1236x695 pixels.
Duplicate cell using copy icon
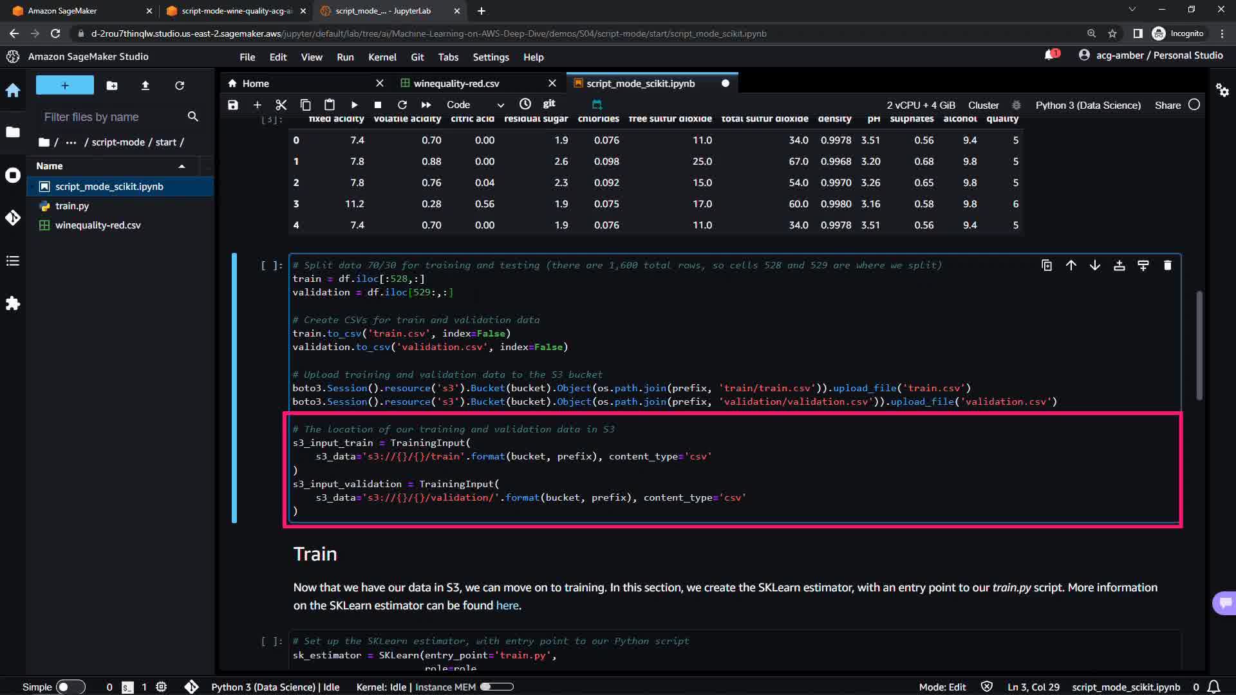click(1047, 265)
